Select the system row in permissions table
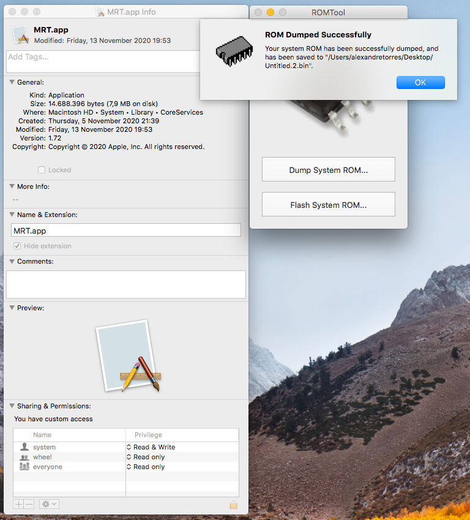 coord(126,447)
